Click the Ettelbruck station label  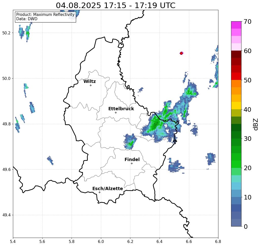pyautogui.click(x=121, y=109)
